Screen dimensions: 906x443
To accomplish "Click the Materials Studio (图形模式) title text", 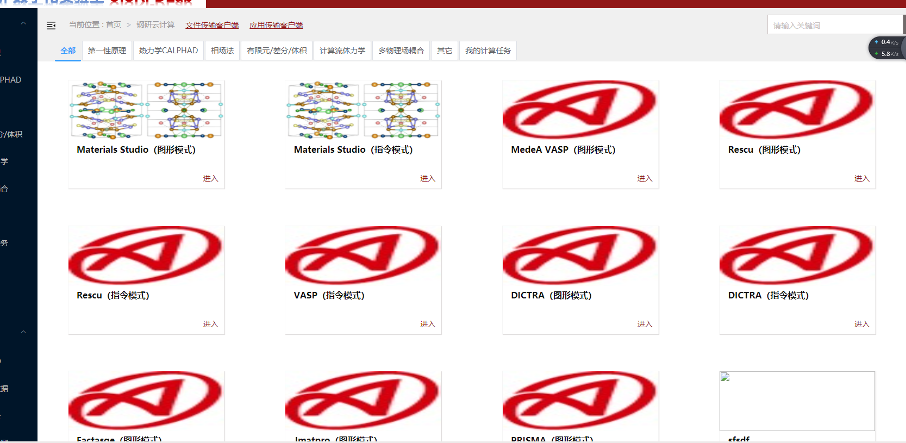I will pyautogui.click(x=136, y=149).
